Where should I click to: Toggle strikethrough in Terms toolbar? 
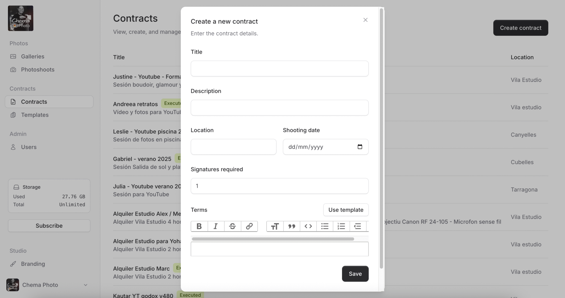[233, 226]
